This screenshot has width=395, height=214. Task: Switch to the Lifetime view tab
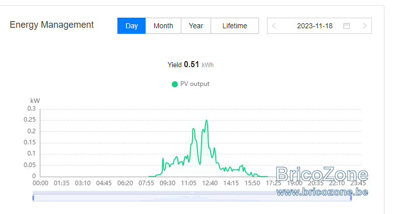pos(235,26)
